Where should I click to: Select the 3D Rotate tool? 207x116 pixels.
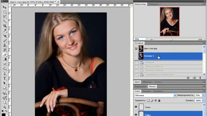click(x=5, y=93)
